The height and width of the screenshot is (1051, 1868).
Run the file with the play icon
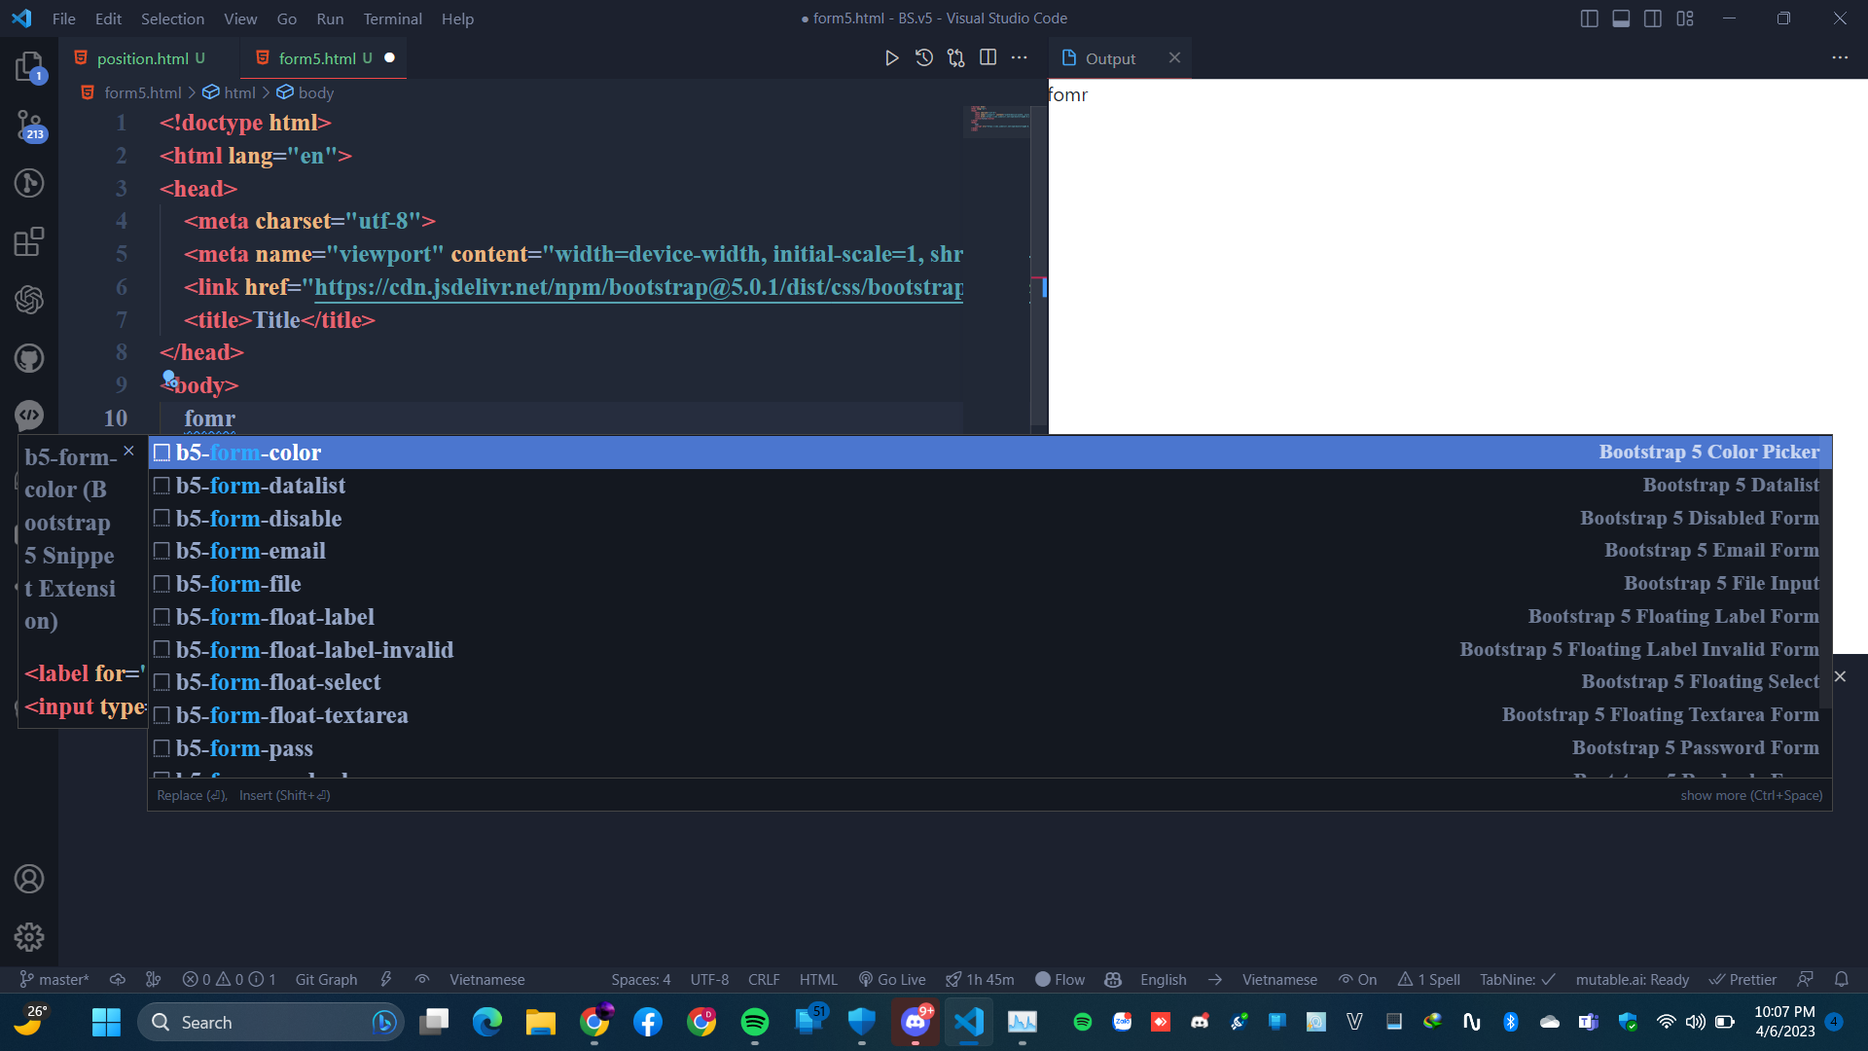click(891, 58)
